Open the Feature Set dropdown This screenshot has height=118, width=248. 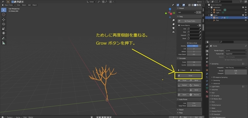pos(236,54)
